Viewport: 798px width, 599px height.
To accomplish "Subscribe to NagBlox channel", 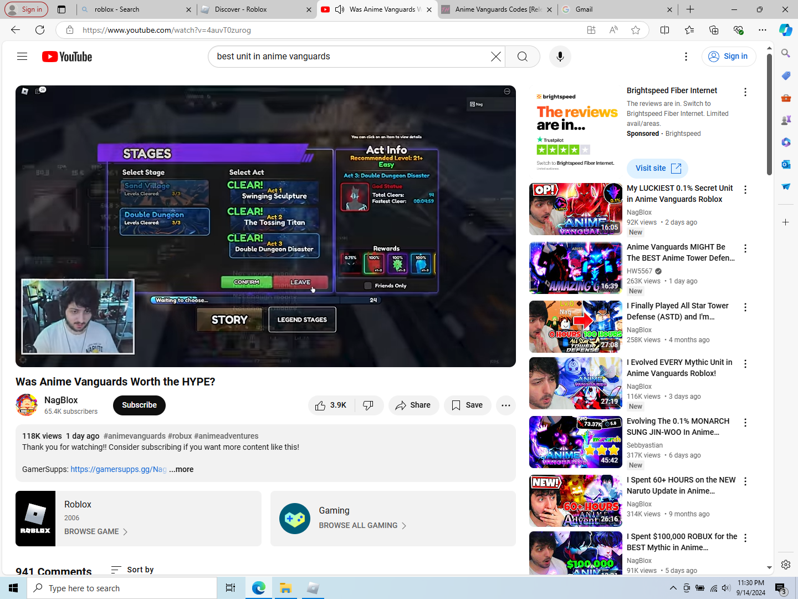I will (139, 405).
